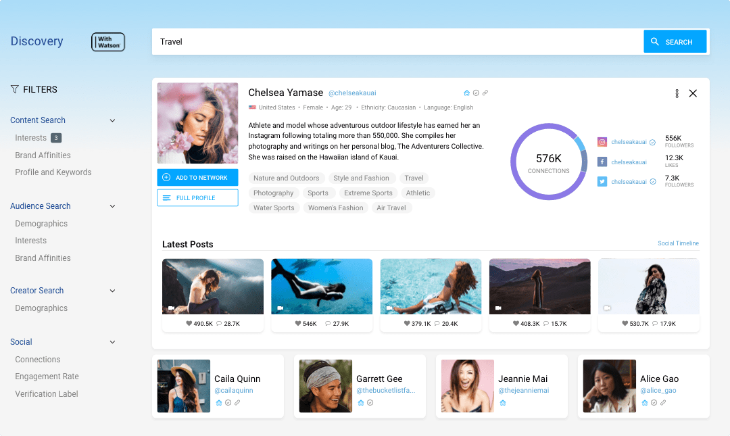Click the Discovery logo text
This screenshot has height=436, width=730.
(36, 41)
